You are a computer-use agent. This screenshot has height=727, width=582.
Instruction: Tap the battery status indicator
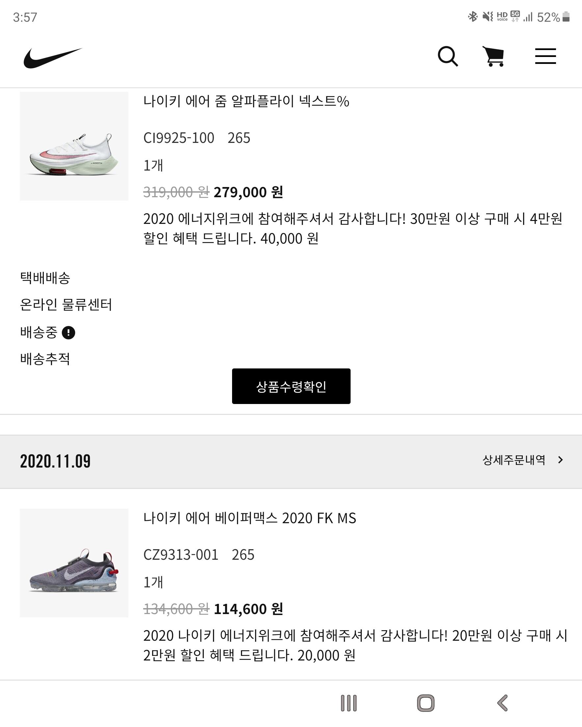[x=566, y=17]
